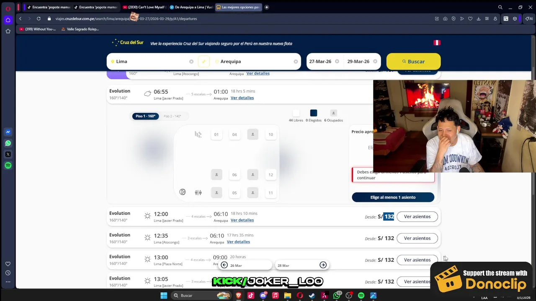Viewport: 536px width, 301px height.
Task: Open a new browser tab
Action: pos(266,7)
